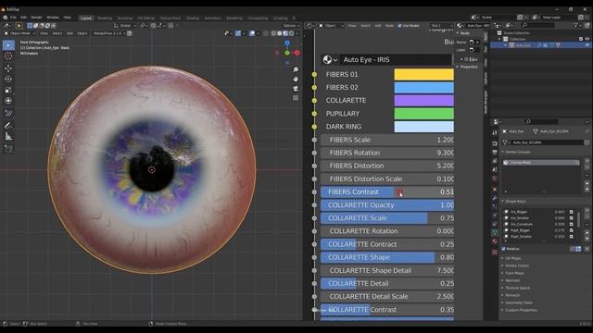Screen dimensions: 593x333
Task: Expand the Custom Properties panel
Action: (521, 310)
